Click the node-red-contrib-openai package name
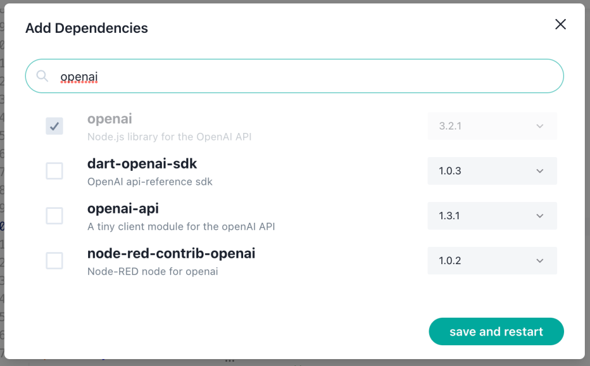This screenshot has width=590, height=366. [x=171, y=253]
